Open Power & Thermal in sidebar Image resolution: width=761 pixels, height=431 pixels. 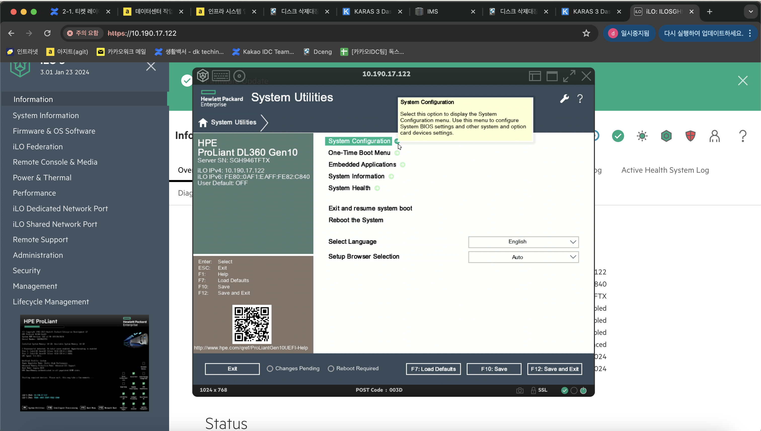(x=42, y=178)
